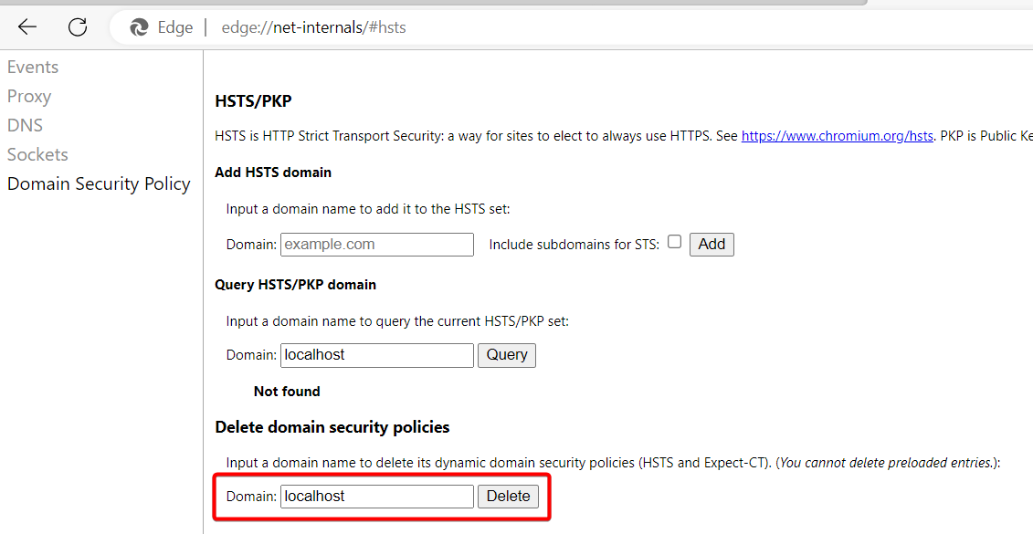Switch to the Proxy section
The width and height of the screenshot is (1033, 534).
[28, 95]
